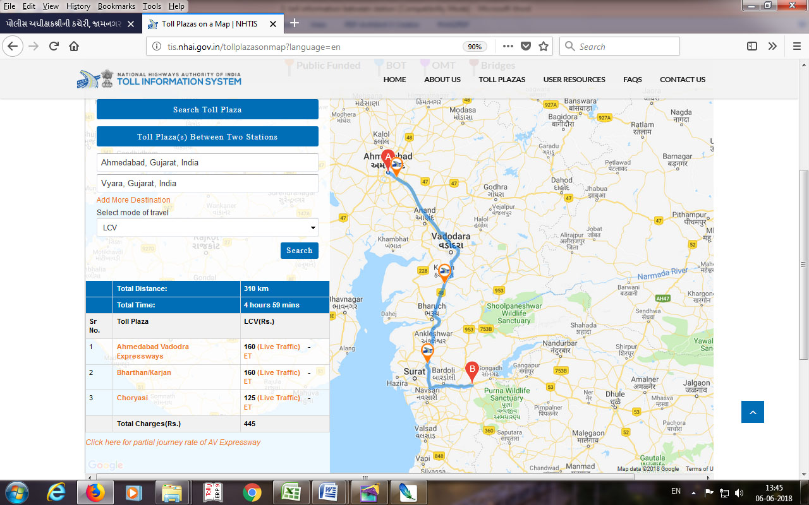
Task: Click the Firefox reload page icon
Action: pos(54,46)
